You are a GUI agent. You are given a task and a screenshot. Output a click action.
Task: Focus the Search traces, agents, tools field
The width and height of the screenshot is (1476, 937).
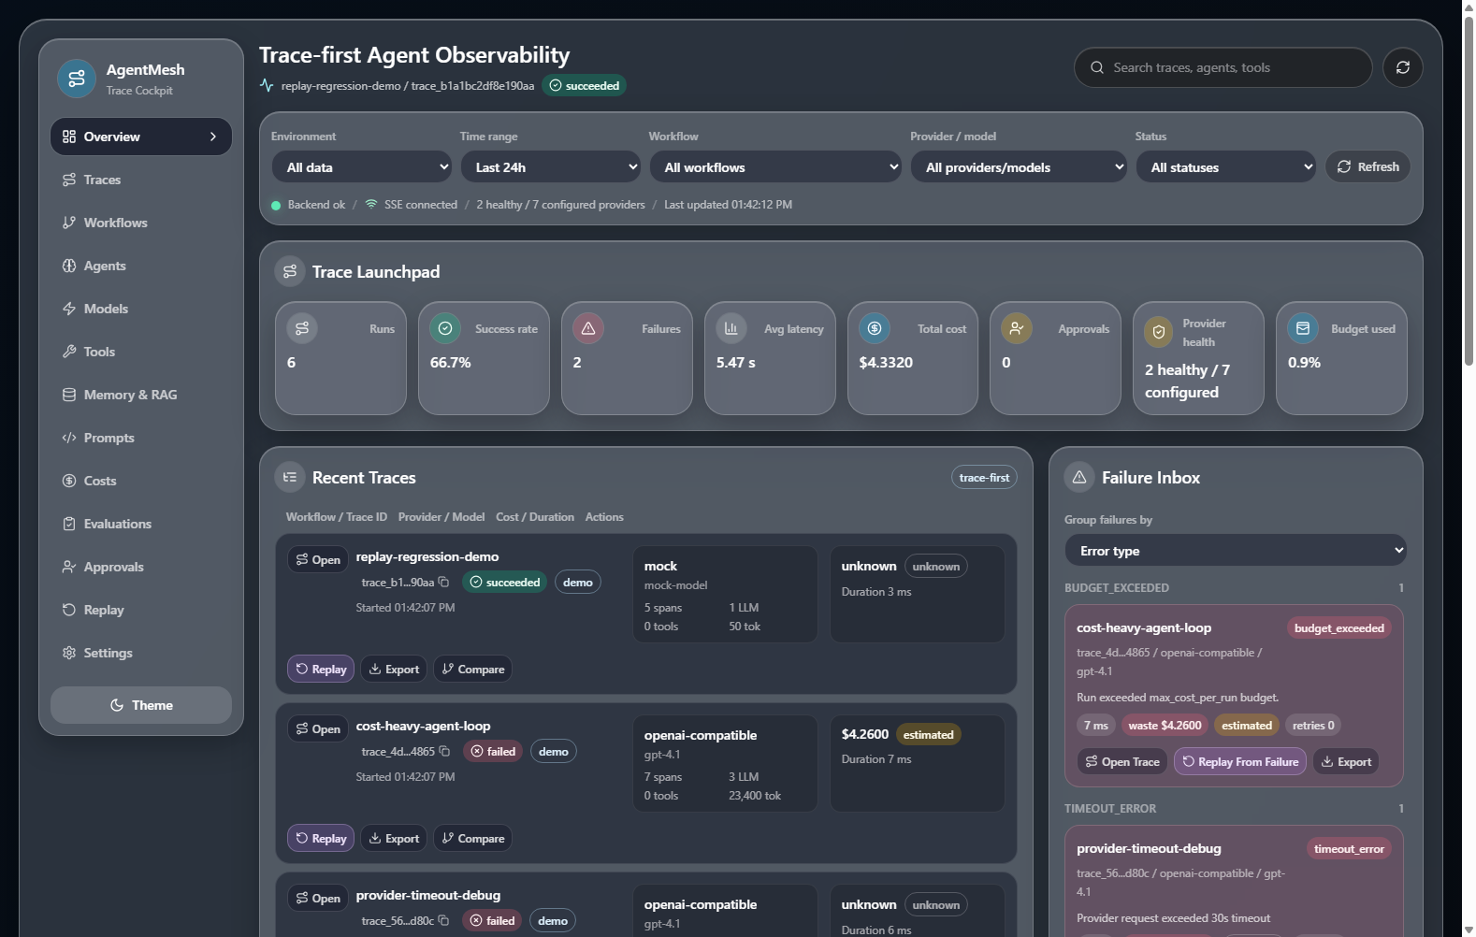coord(1223,67)
